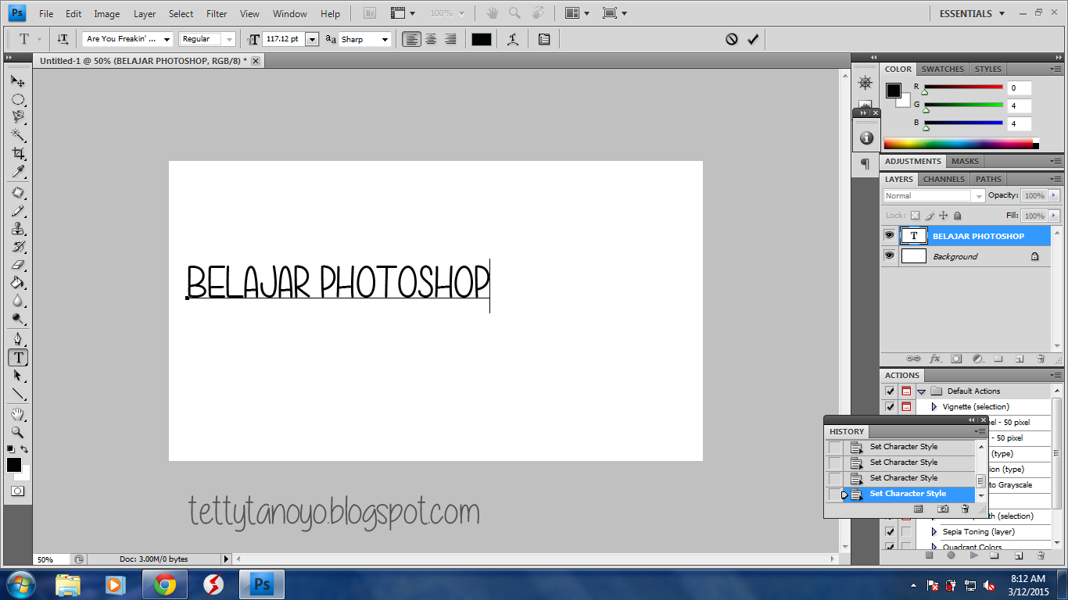Screen dimensions: 1068x600
Task: Select the Crop tool
Action: point(17,153)
